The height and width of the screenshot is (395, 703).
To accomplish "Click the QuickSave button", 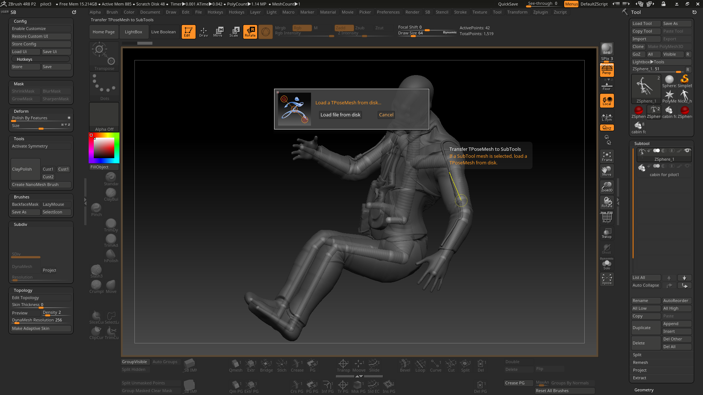I will pos(508,4).
